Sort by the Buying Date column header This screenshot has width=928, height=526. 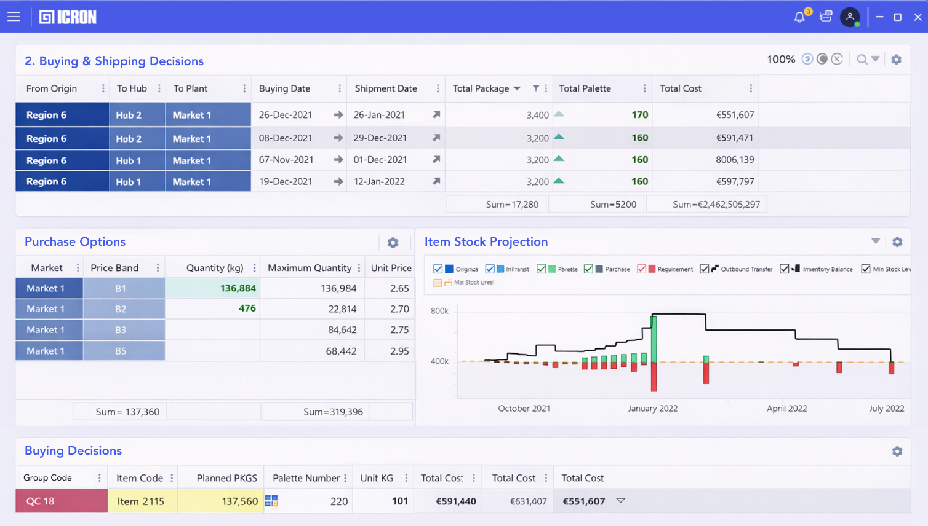coord(284,88)
